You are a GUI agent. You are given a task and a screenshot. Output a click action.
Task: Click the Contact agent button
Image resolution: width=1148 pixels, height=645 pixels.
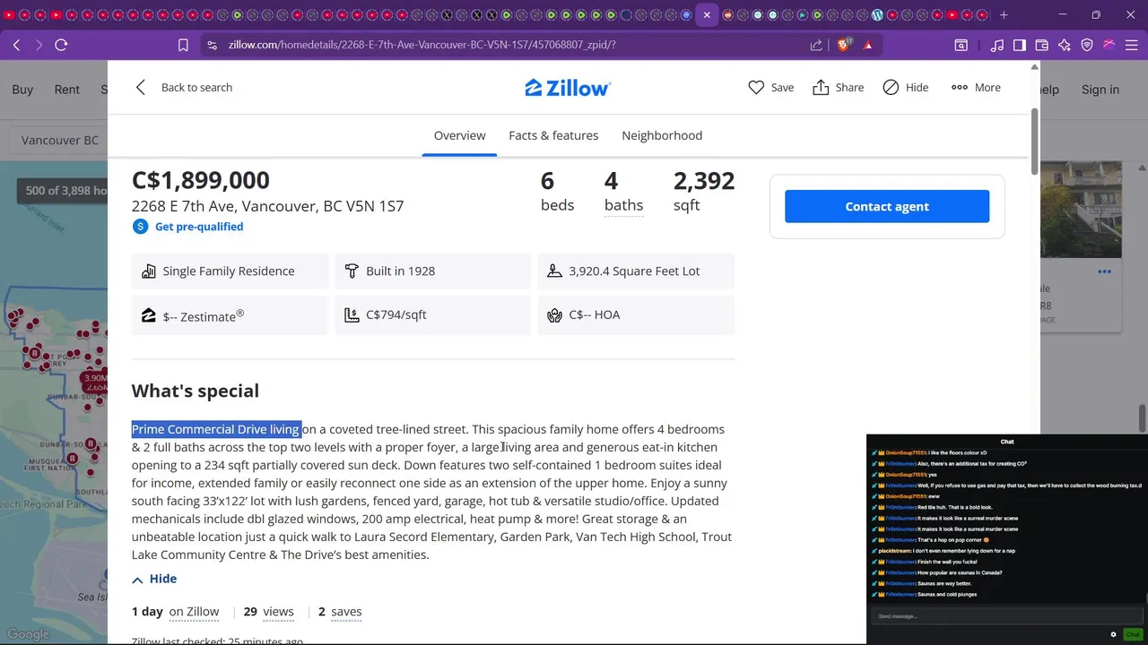pos(887,206)
